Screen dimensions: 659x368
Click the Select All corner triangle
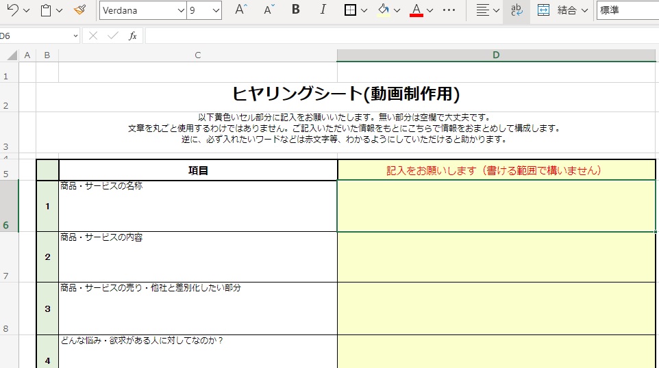pyautogui.click(x=12, y=55)
